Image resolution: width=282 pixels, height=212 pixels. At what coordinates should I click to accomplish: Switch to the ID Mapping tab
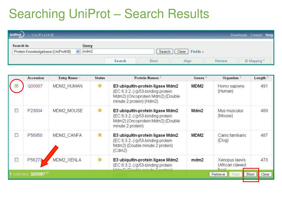pos(255,61)
